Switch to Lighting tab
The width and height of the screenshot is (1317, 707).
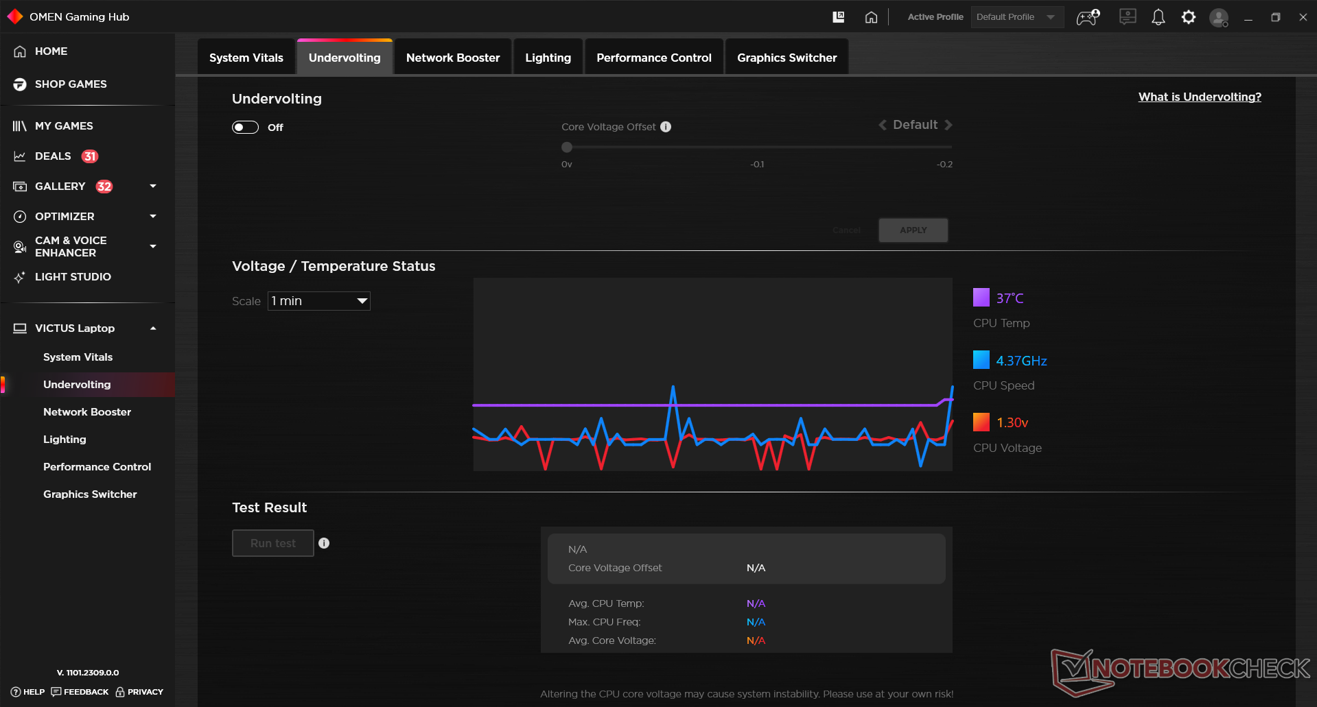(x=548, y=58)
